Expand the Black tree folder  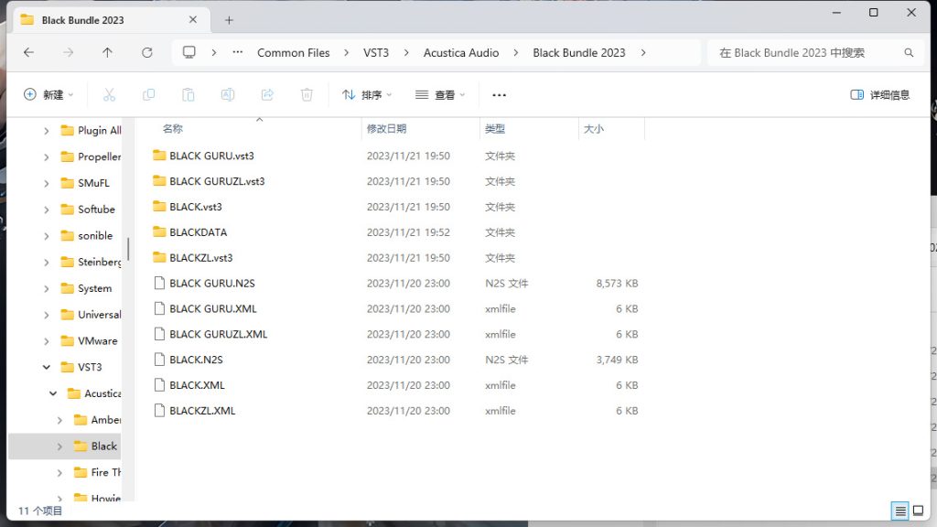pyautogui.click(x=59, y=446)
